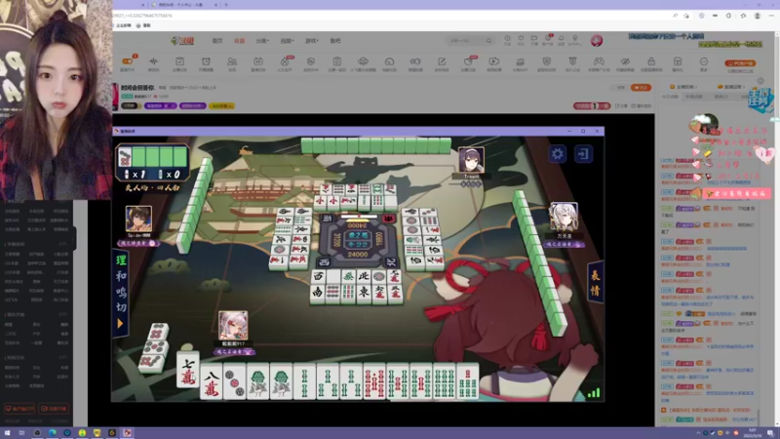The height and width of the screenshot is (439, 780).
Task: Click the blue 主播周 sticker badge
Action: pos(760,100)
